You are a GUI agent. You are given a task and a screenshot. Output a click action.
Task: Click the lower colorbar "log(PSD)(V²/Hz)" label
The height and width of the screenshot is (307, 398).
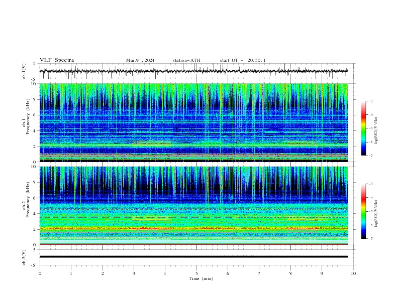(376, 214)
